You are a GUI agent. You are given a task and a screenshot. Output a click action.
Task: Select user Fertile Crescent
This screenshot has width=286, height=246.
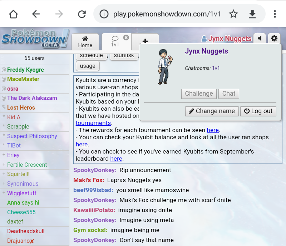click(34, 165)
